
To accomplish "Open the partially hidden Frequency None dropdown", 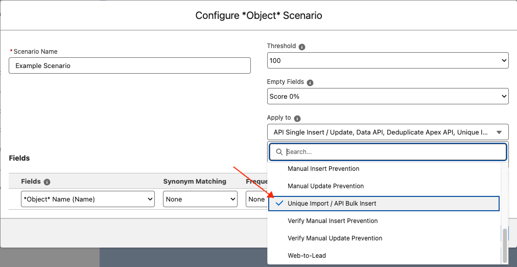I will click(x=256, y=199).
